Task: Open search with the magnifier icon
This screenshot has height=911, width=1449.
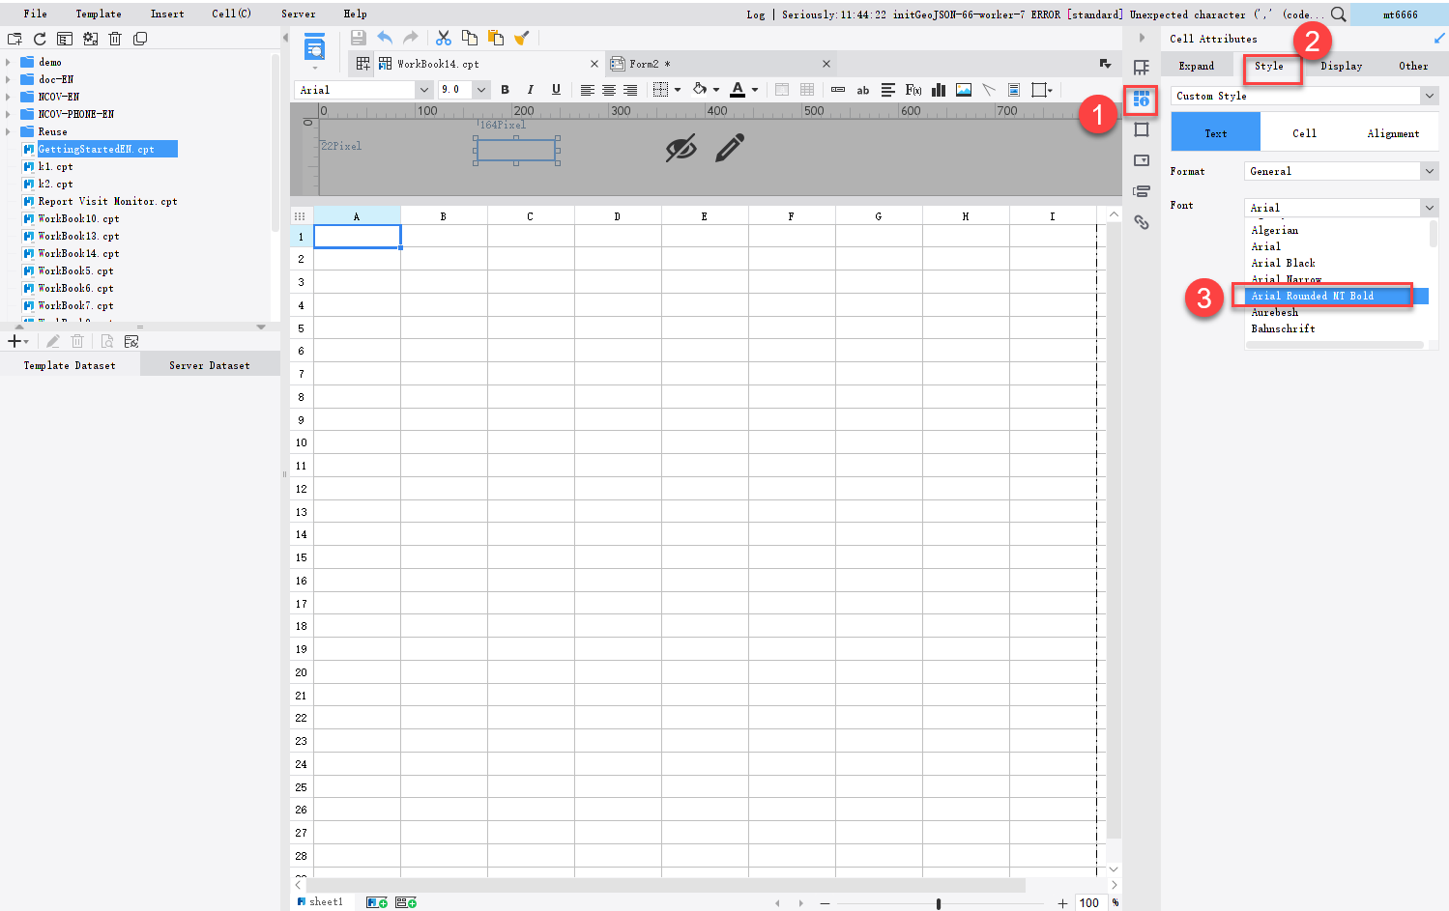Action: (1339, 14)
